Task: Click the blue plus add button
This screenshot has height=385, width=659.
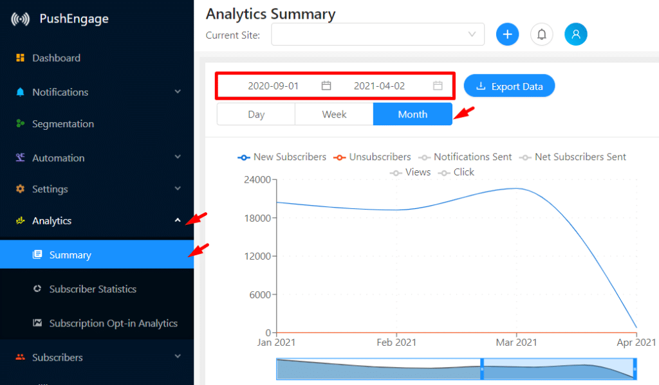Action: [507, 35]
